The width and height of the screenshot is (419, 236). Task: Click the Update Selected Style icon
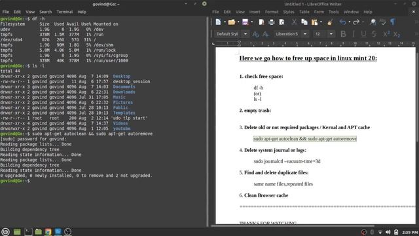[x=255, y=34]
